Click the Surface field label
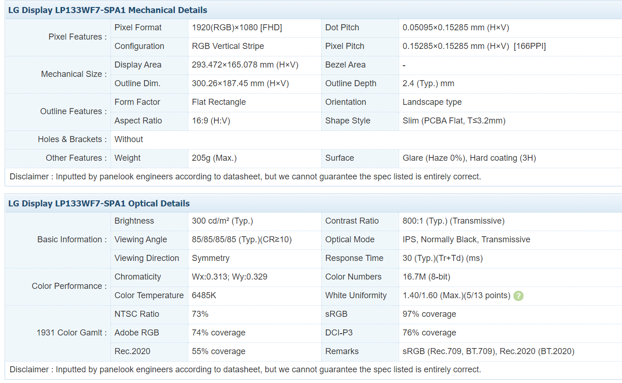The height and width of the screenshot is (383, 622). tap(339, 158)
